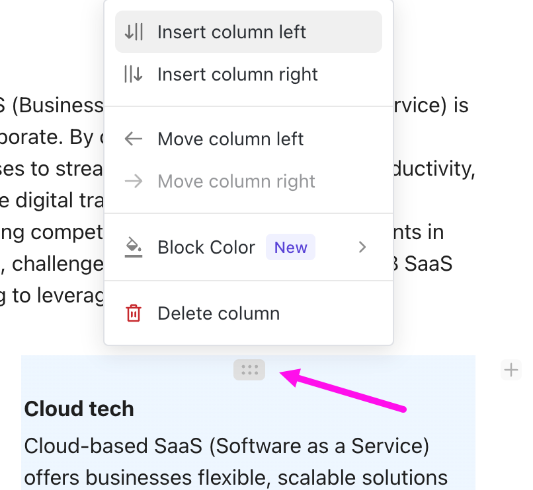Select the Insert column right text
The image size is (533, 490).
[x=237, y=74]
